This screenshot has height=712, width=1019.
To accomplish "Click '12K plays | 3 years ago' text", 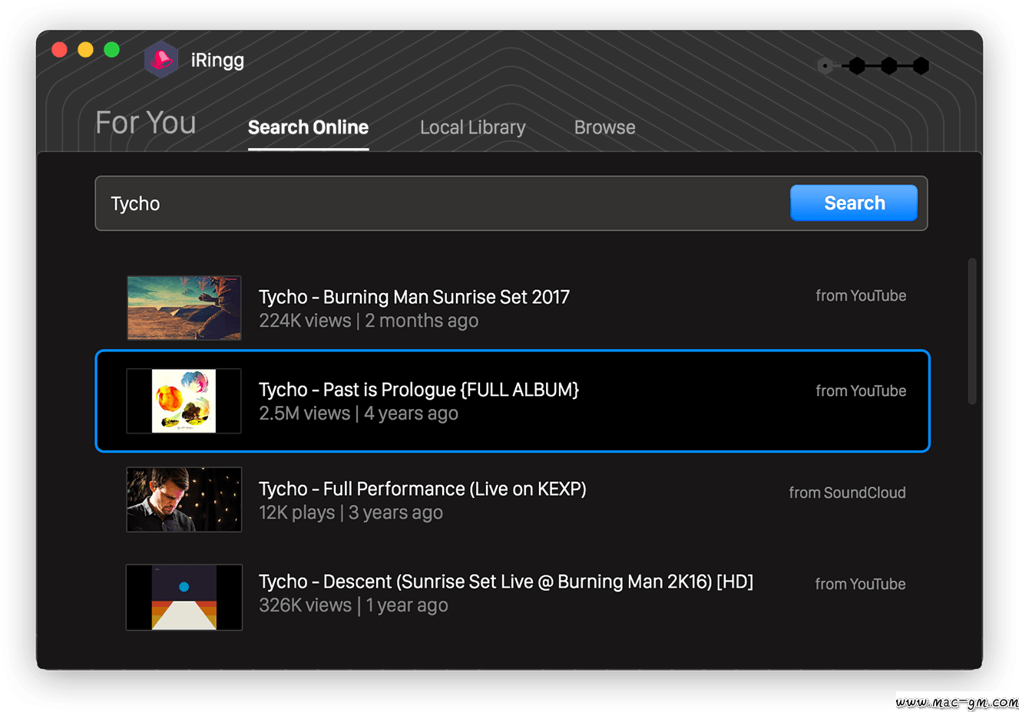I will tap(351, 513).
